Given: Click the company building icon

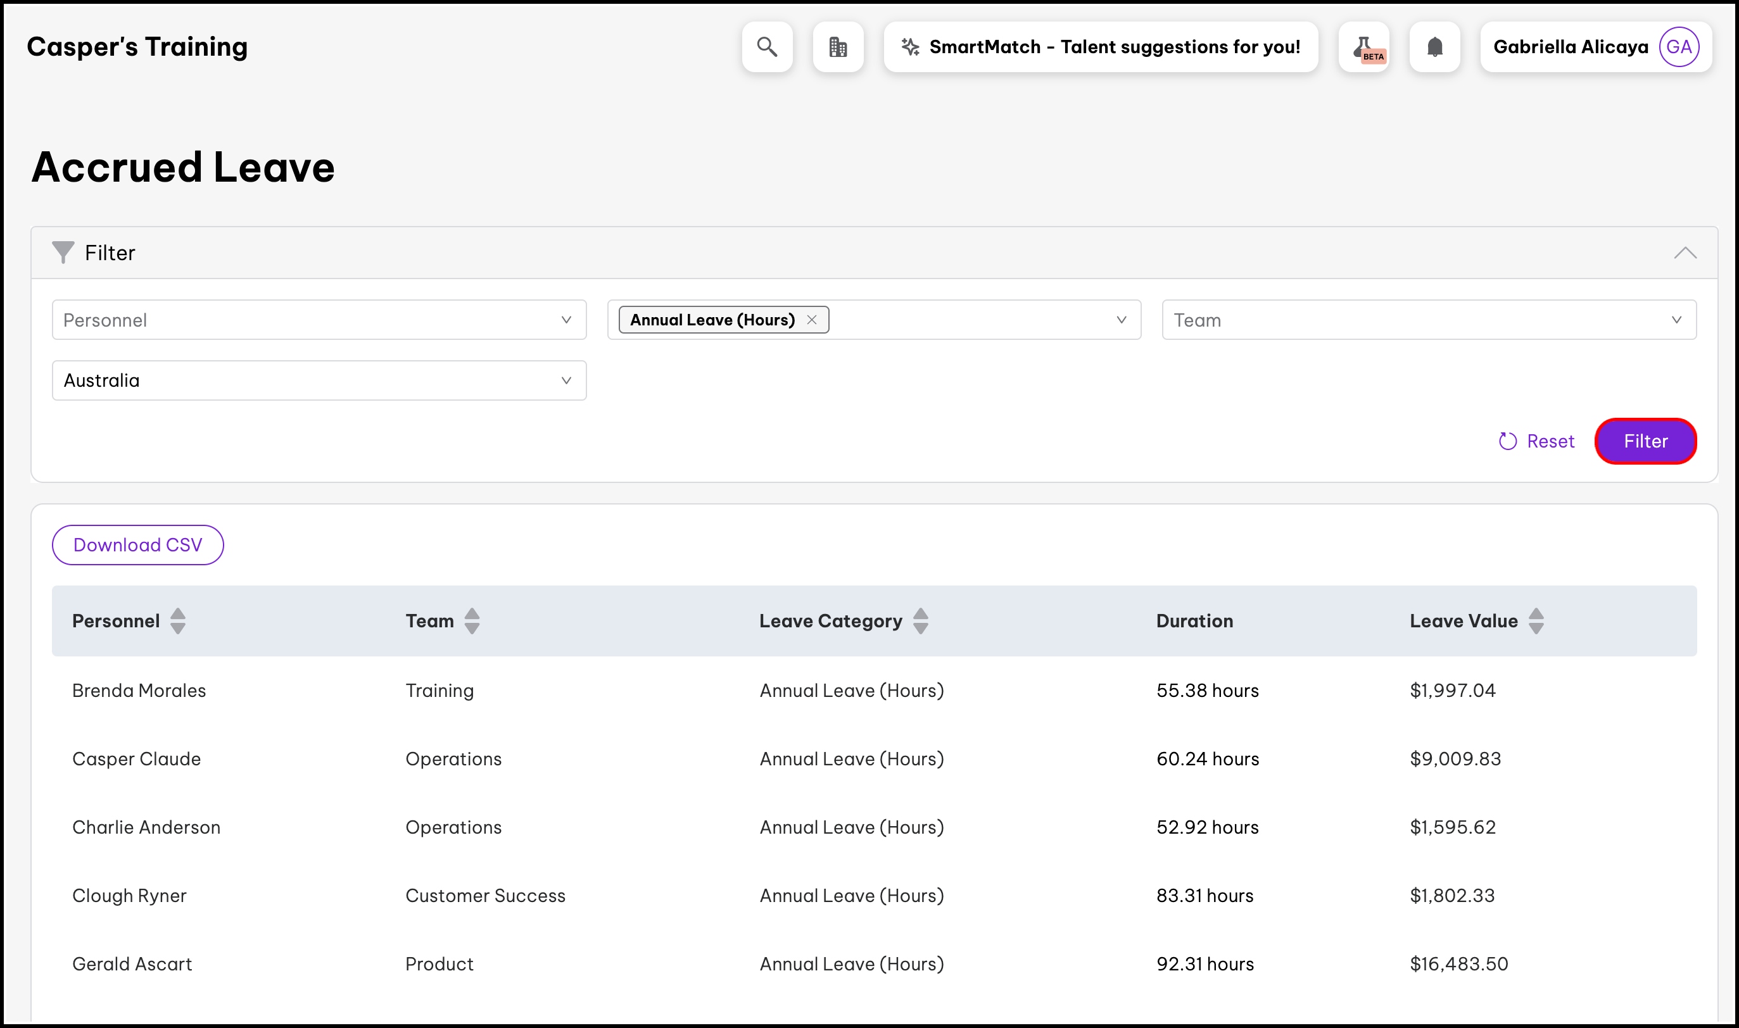Looking at the screenshot, I should 838,46.
